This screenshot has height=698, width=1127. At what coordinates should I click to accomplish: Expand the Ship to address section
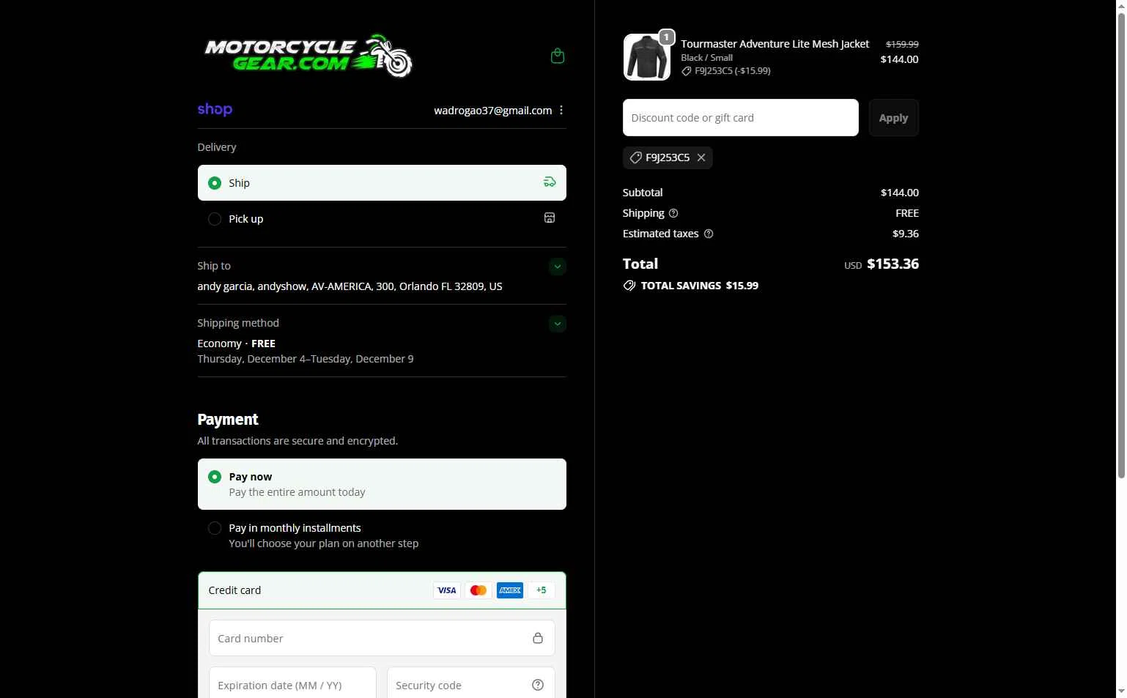(x=558, y=267)
